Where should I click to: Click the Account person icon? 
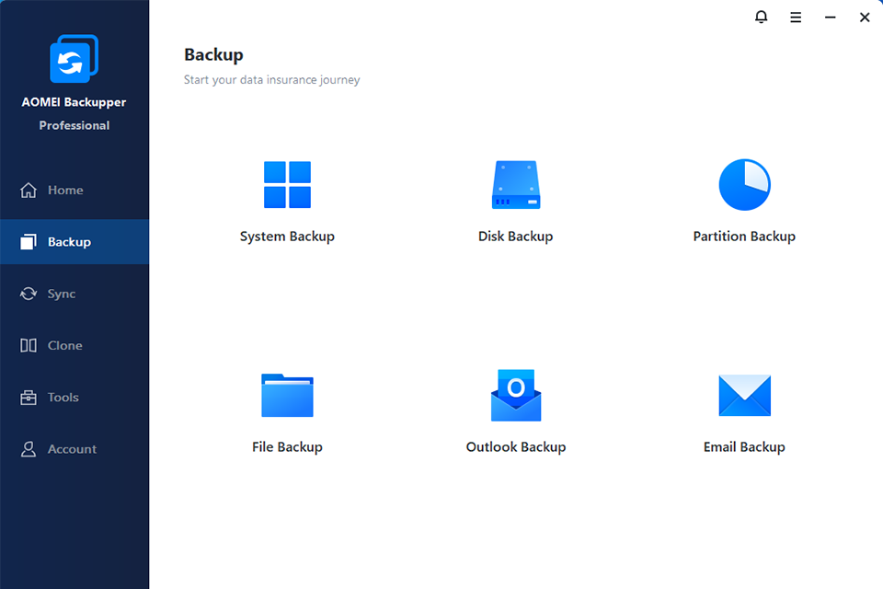[x=29, y=449]
